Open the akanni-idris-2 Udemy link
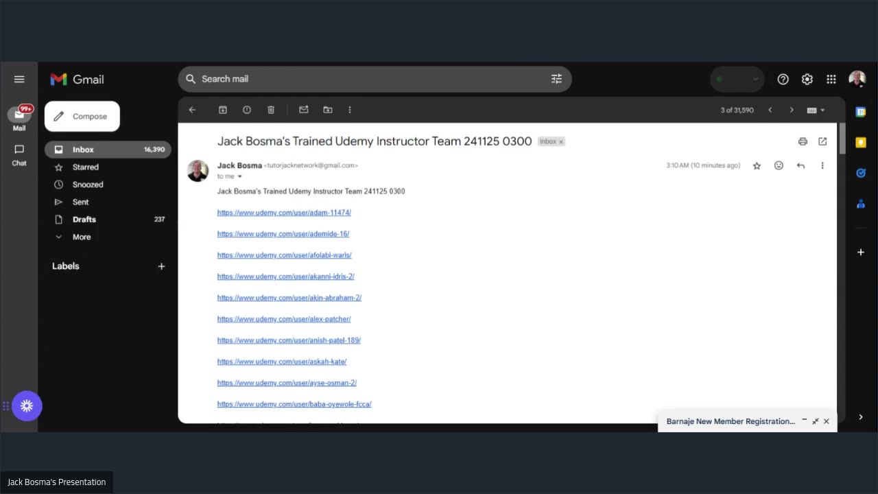Viewport: 878px width, 494px height. click(x=286, y=277)
